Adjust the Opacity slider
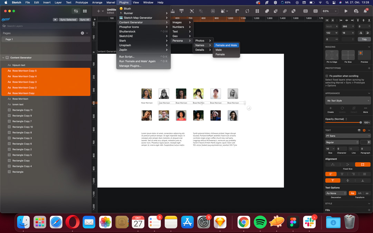This screenshot has width=373, height=233. point(344,123)
